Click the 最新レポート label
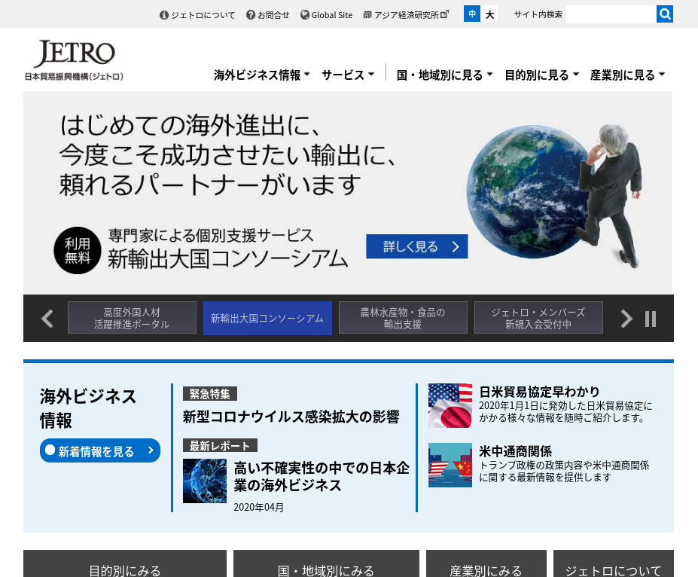The width and height of the screenshot is (698, 577). [x=220, y=446]
